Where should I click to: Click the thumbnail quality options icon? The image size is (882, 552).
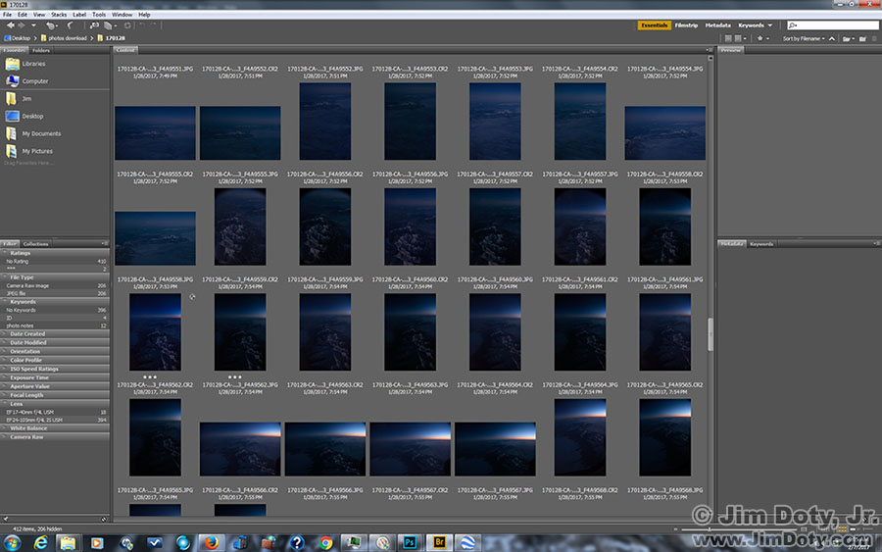[x=739, y=39]
